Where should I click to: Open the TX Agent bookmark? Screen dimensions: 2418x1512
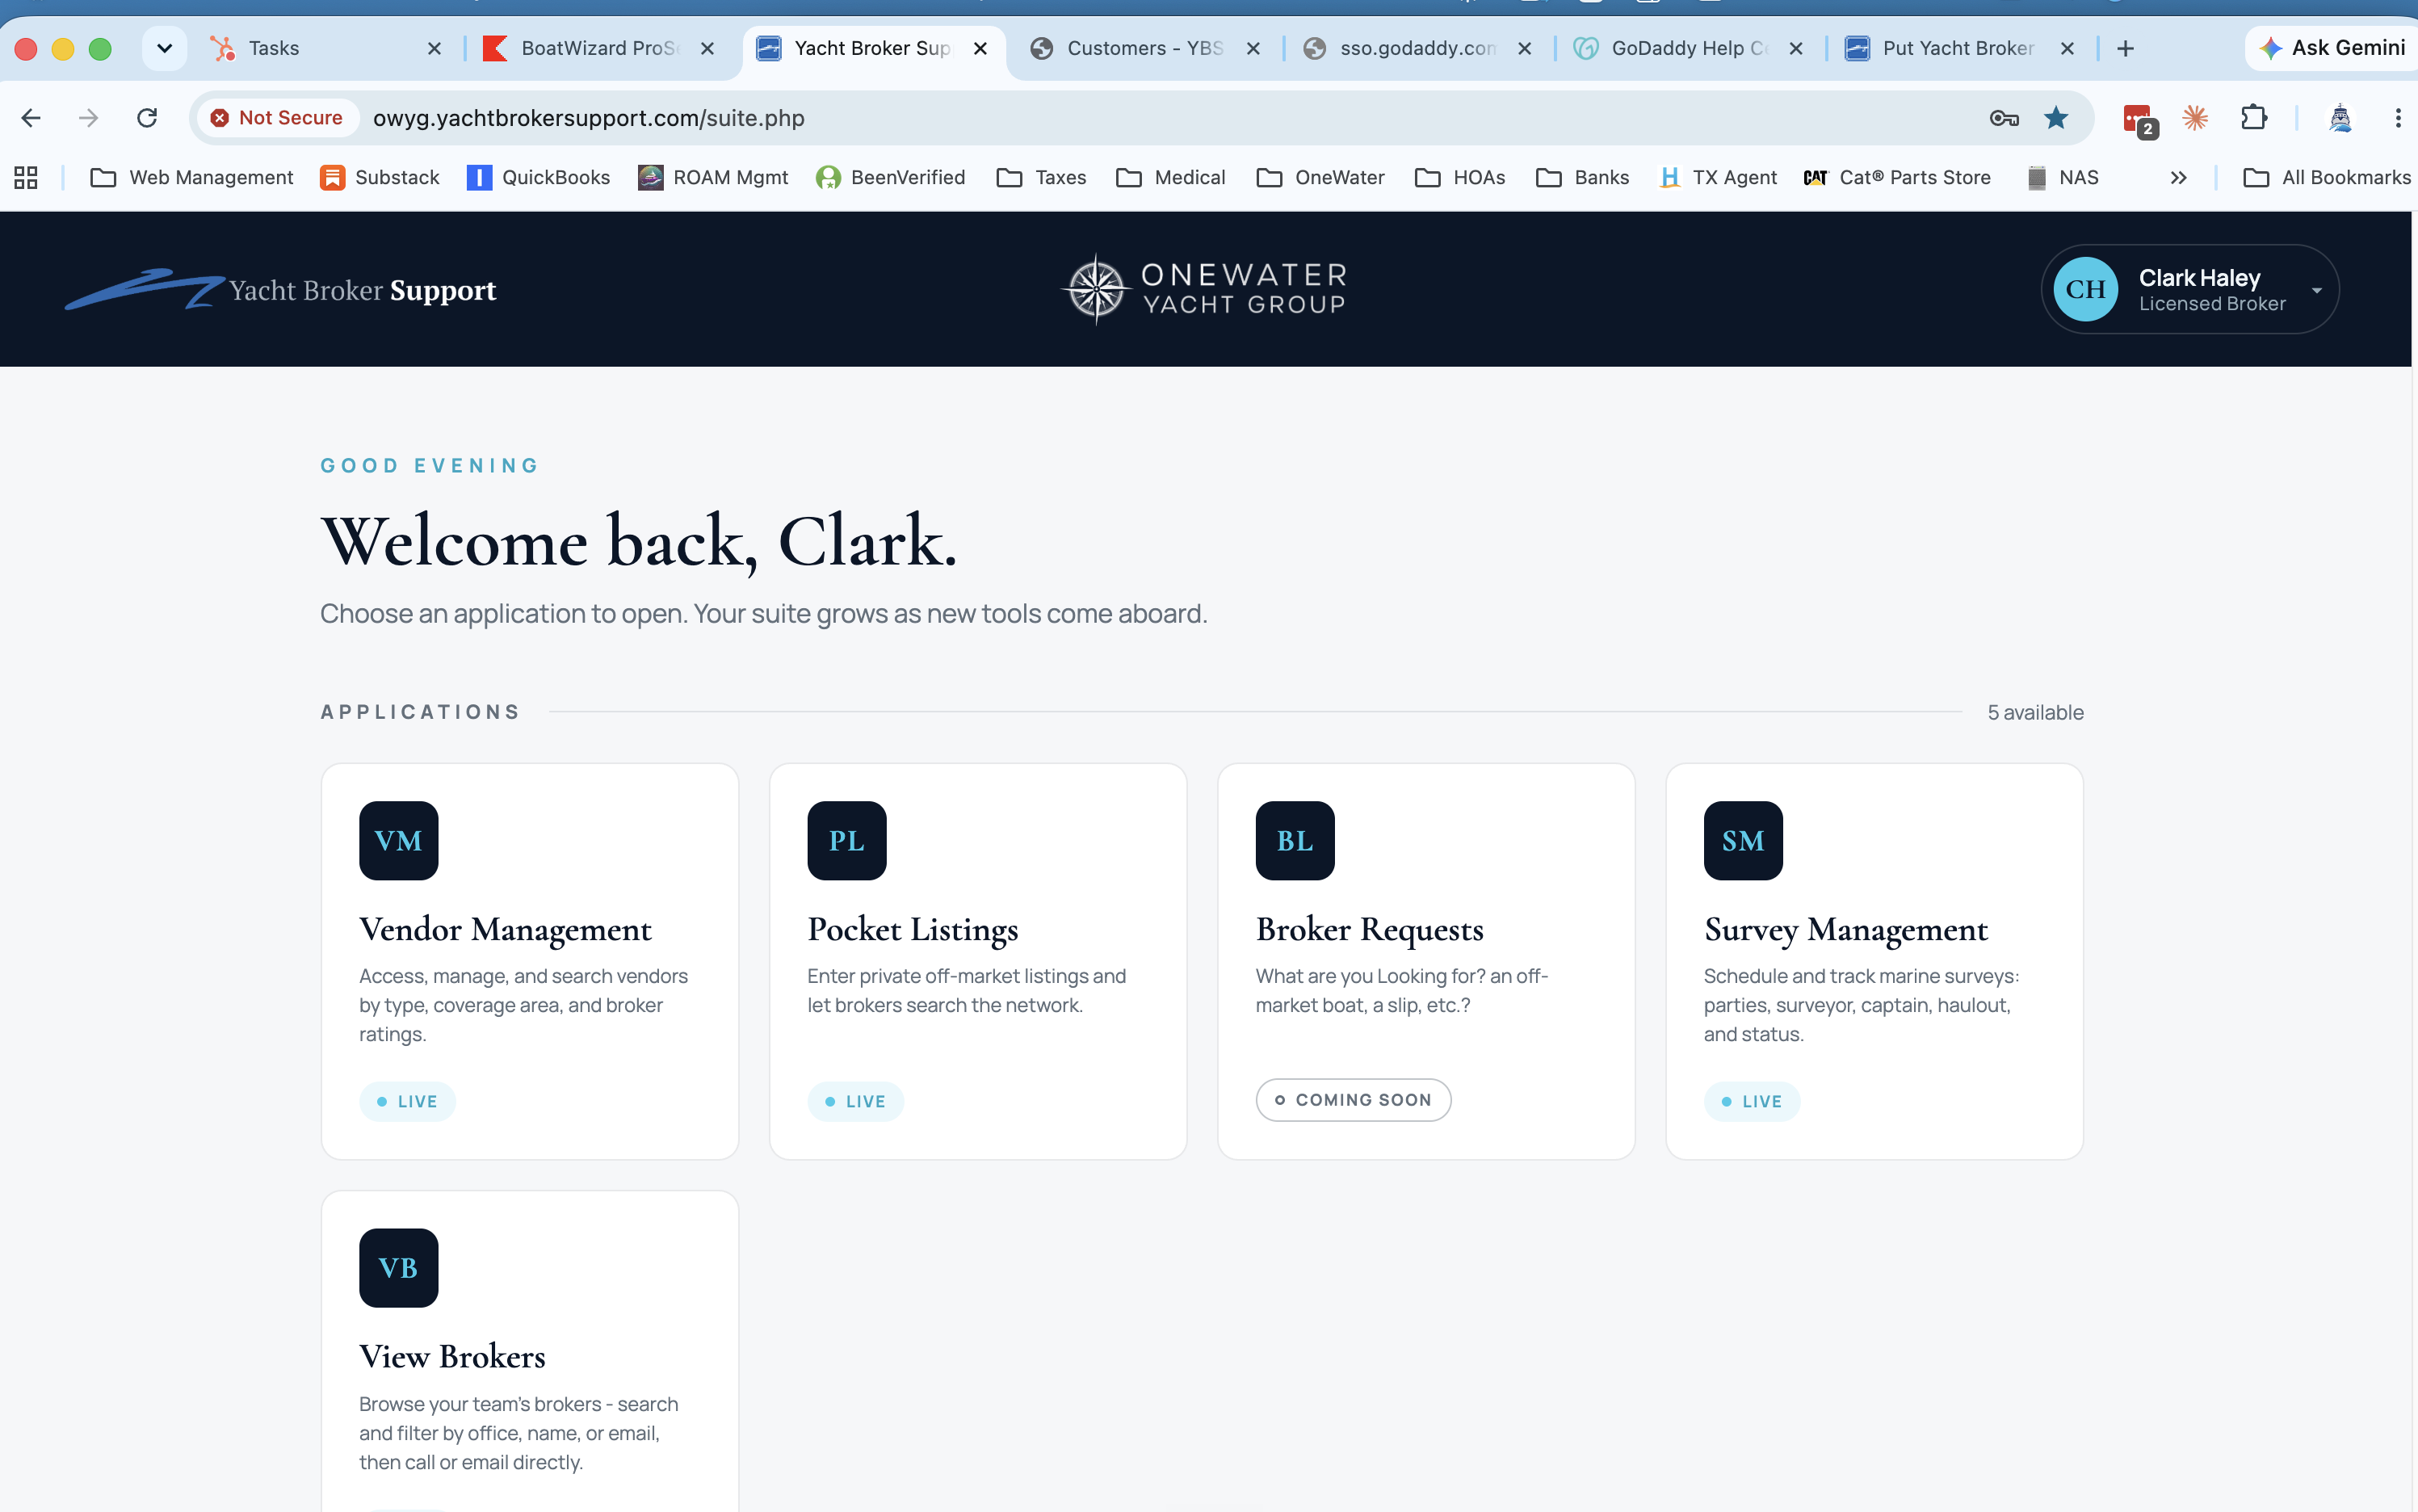1717,177
